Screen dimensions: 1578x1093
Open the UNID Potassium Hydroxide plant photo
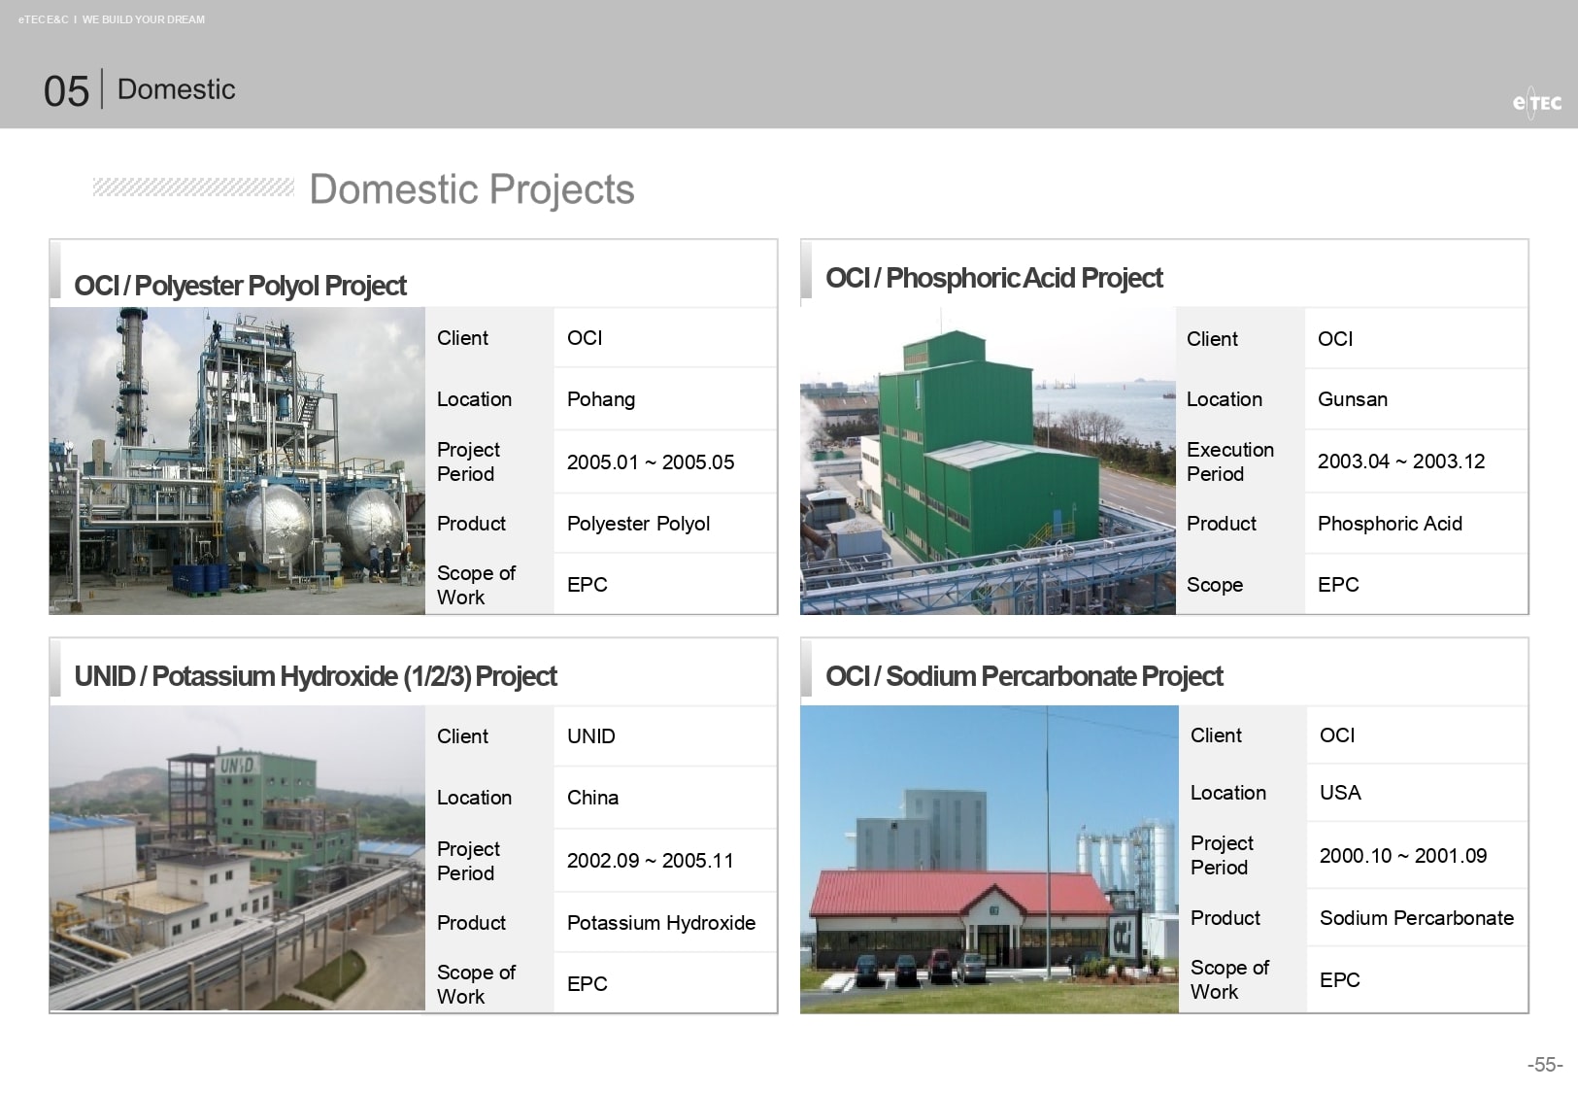point(237,858)
